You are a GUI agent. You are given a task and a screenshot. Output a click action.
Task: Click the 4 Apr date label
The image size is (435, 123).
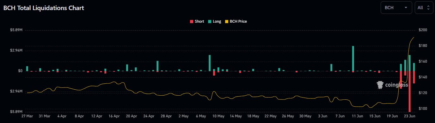point(62,116)
